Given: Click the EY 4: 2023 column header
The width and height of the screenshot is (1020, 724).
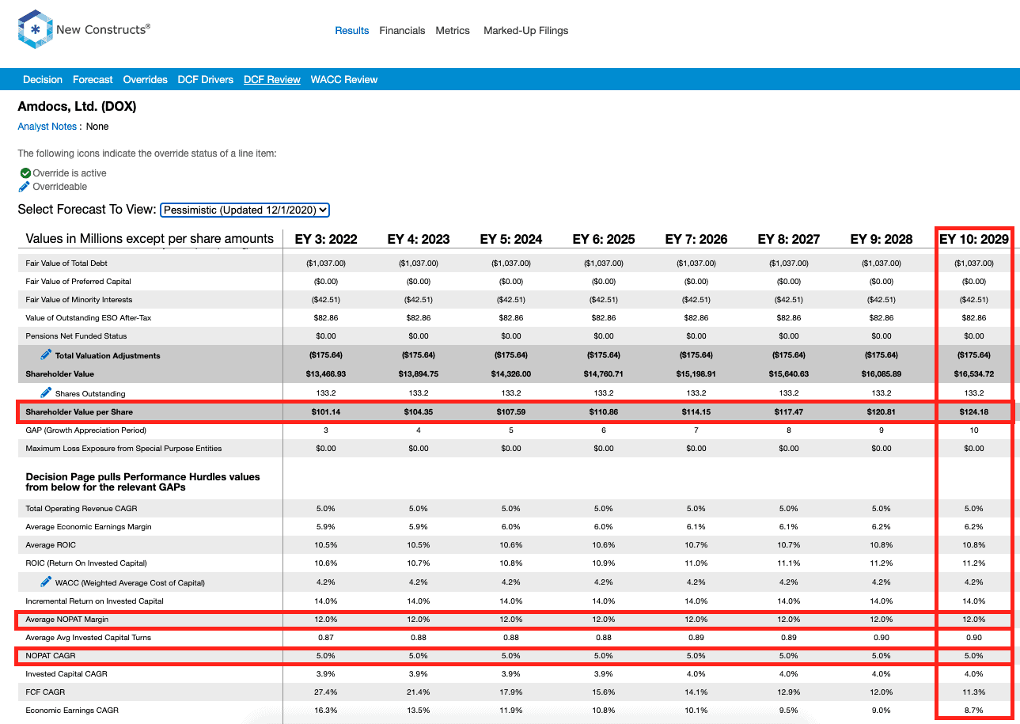Looking at the screenshot, I should (419, 239).
